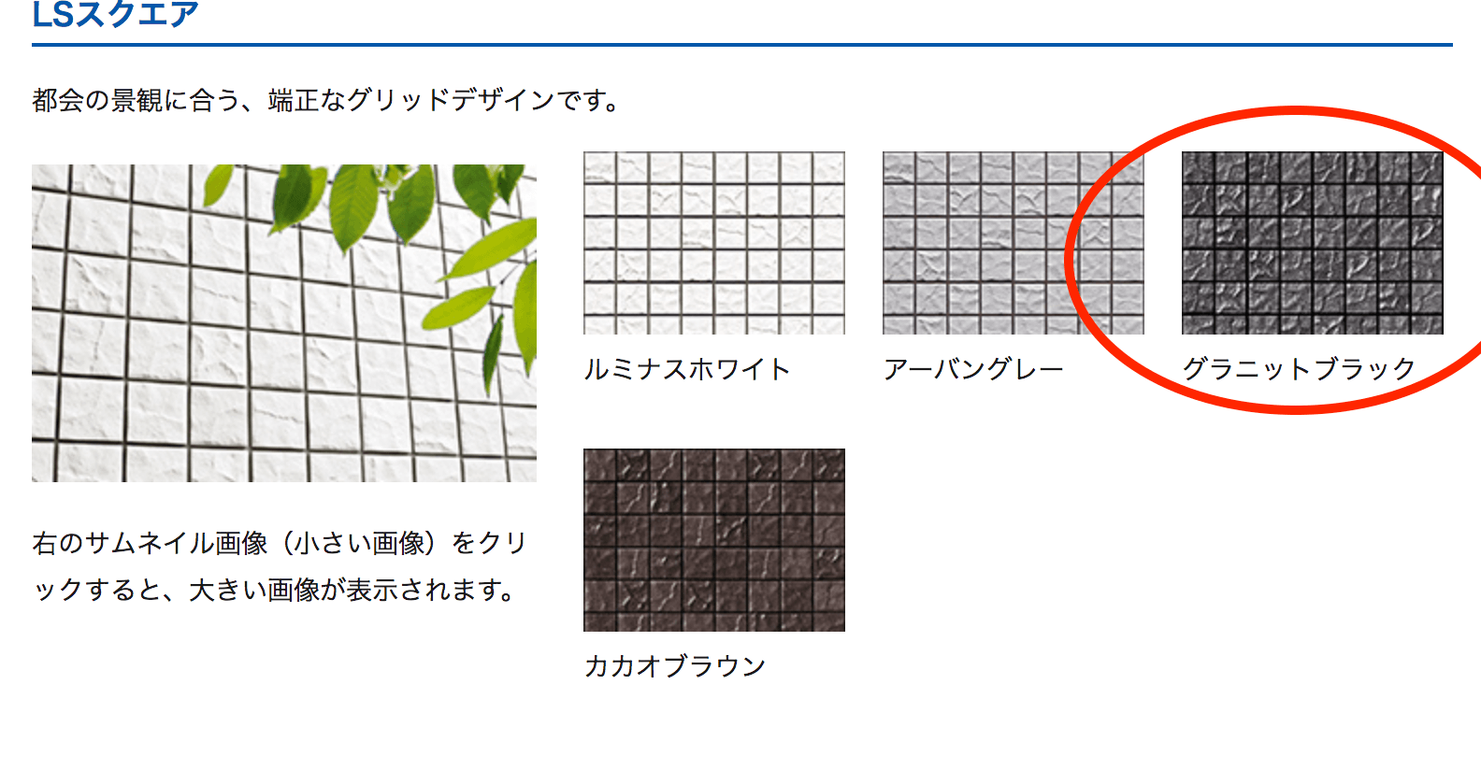Click the 右のサムネイル画像 instruction text
Viewport: 1481px width, 770px height.
click(x=280, y=566)
